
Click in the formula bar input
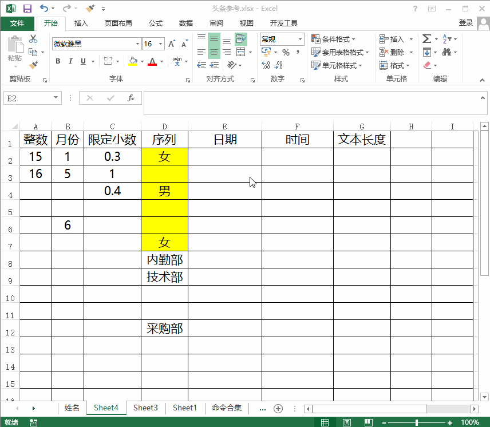point(313,103)
